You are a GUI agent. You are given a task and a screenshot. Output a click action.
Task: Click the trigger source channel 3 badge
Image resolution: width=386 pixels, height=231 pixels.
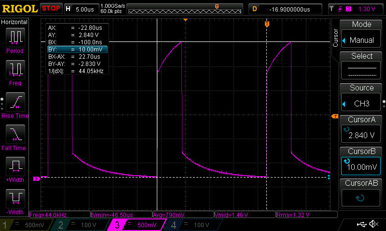pyautogui.click(x=348, y=9)
